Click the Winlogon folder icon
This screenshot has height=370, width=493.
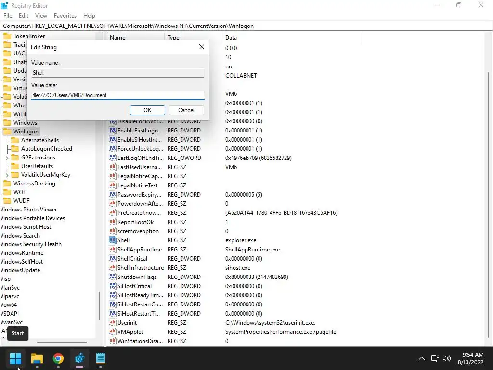point(7,131)
